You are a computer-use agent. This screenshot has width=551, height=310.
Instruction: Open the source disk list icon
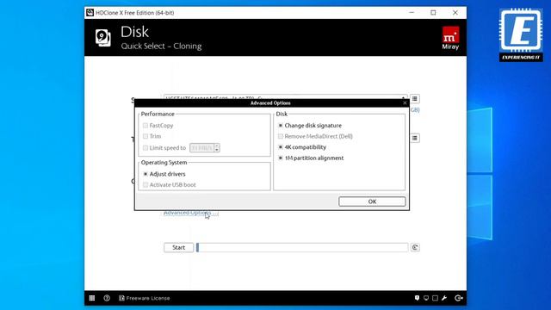pyautogui.click(x=415, y=99)
